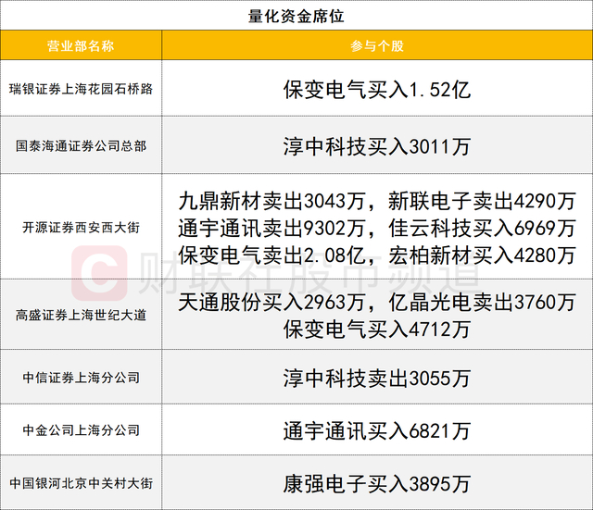Click the 营业部名称 column header

tap(81, 45)
